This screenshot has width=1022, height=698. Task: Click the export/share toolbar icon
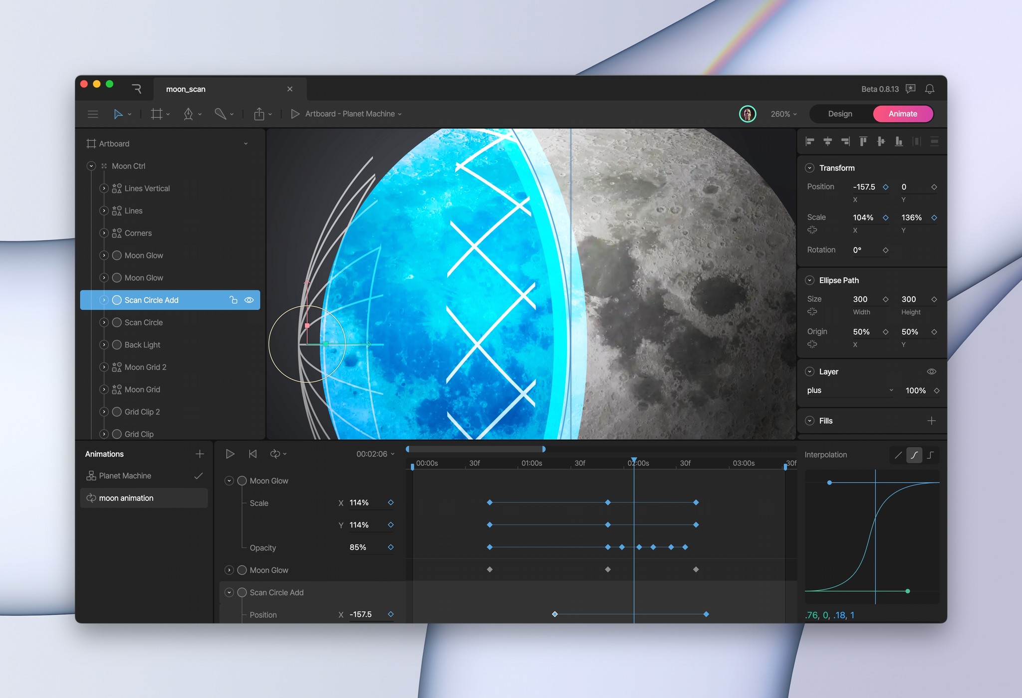click(x=259, y=114)
